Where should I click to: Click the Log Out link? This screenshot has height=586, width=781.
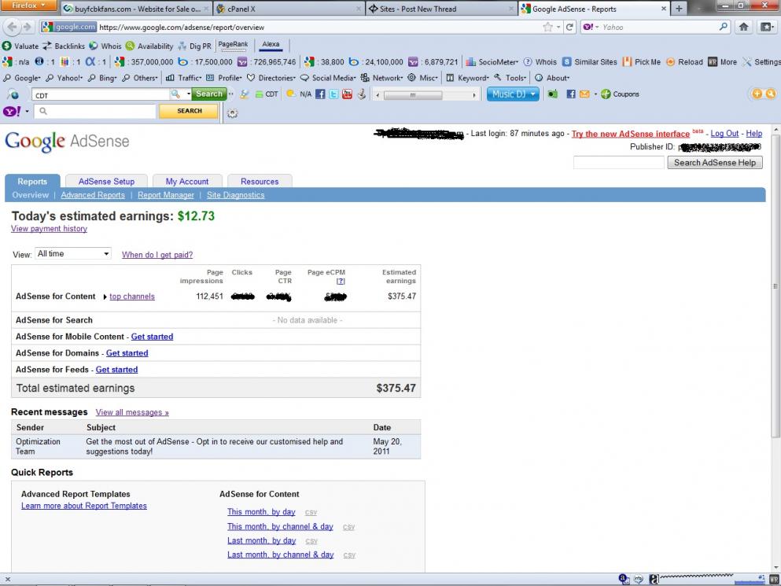724,133
